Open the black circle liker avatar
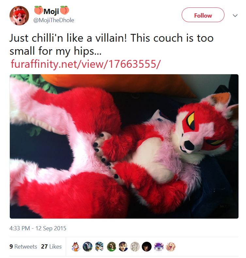This screenshot has width=246, height=258. click(147, 247)
